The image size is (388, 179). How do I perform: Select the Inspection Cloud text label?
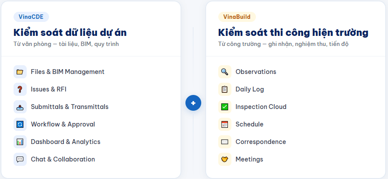(x=261, y=107)
